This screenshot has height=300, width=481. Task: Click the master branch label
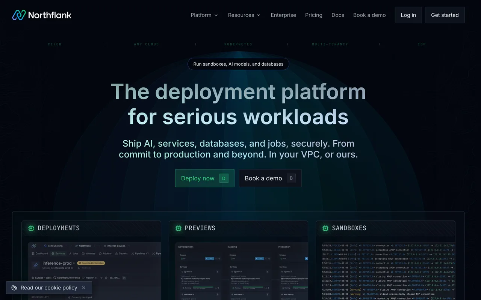pos(88,277)
